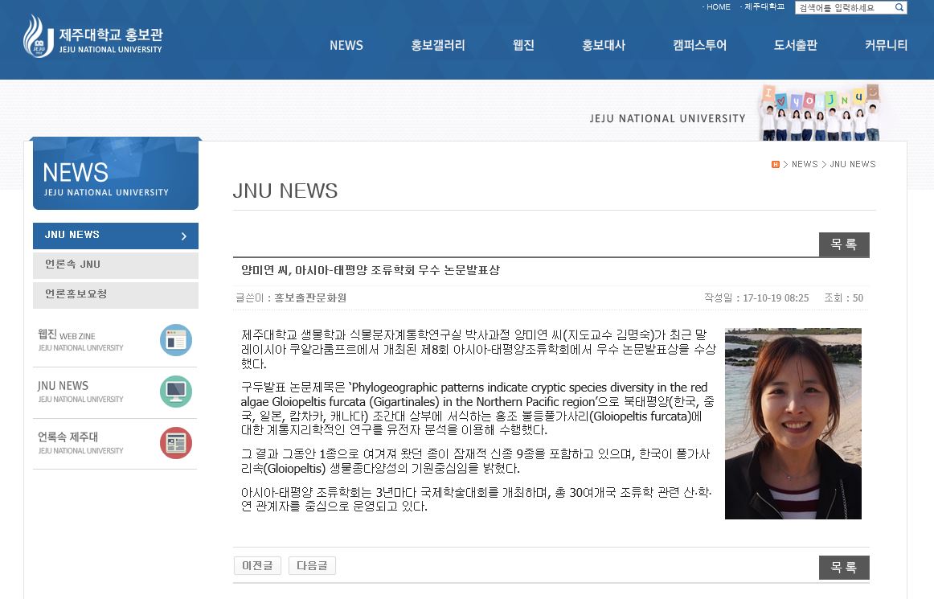Image resolution: width=934 pixels, height=599 pixels.
Task: Click the 다음글 next post button
Action: click(x=312, y=565)
